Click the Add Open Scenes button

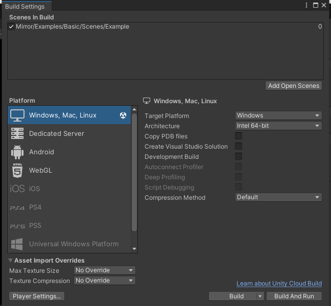(294, 86)
